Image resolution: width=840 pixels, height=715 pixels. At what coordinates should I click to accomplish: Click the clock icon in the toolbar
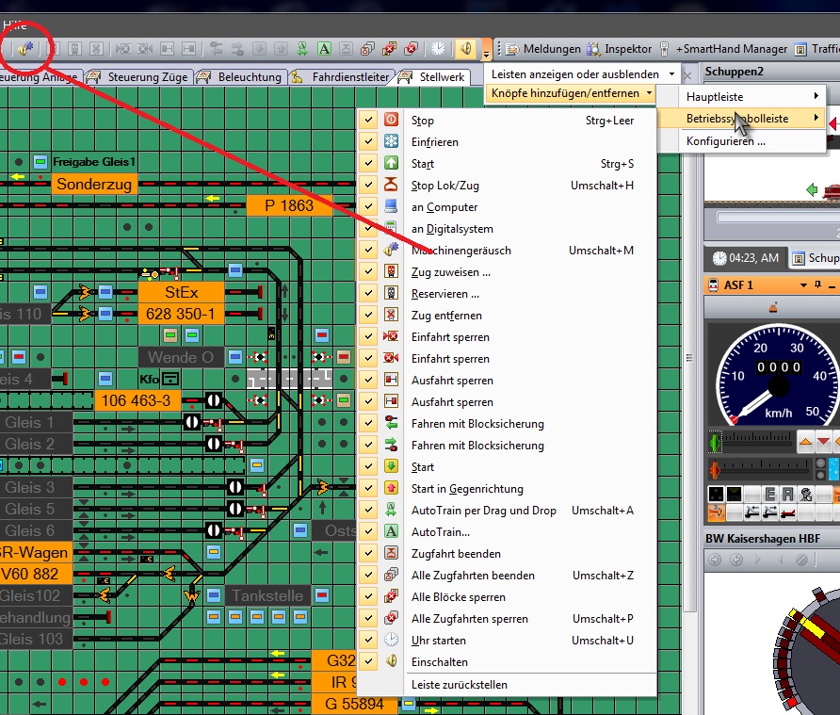[438, 48]
